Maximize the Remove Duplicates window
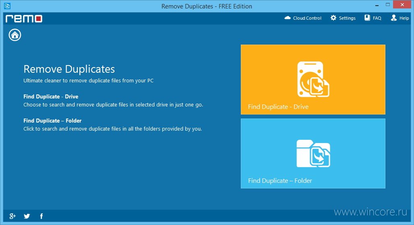 coord(387,5)
